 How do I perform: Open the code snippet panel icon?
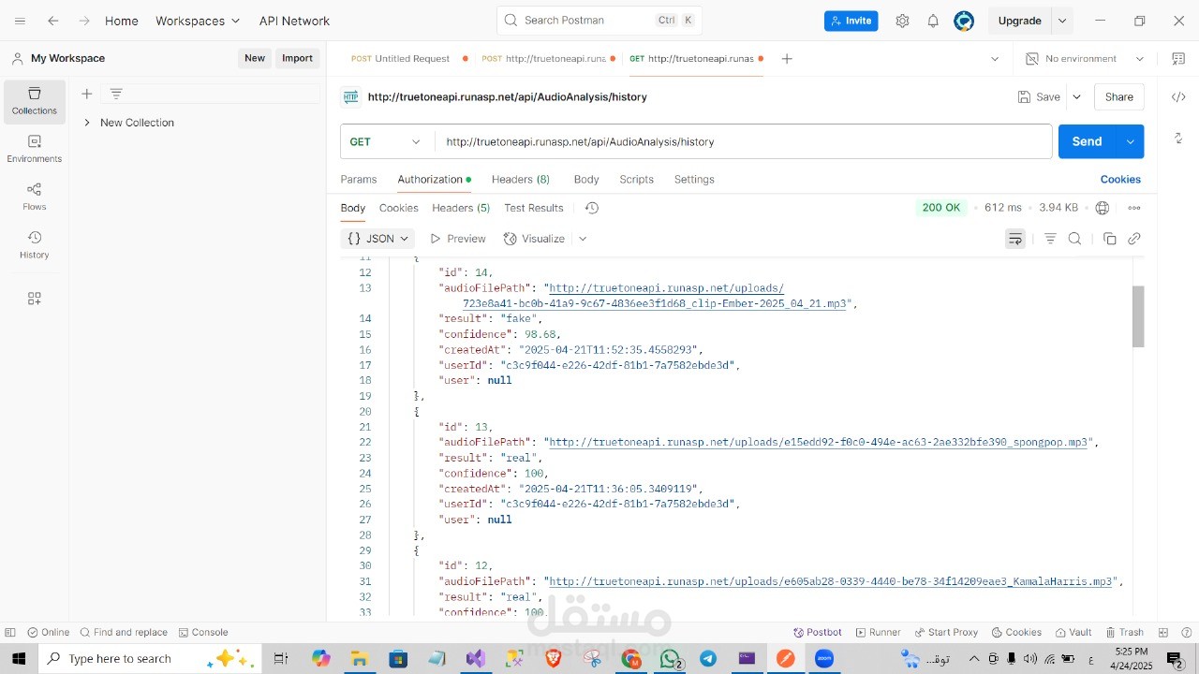(x=1178, y=96)
